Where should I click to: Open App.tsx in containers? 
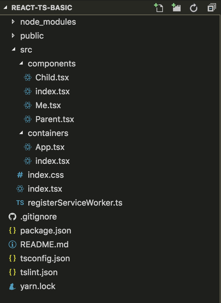(50, 147)
